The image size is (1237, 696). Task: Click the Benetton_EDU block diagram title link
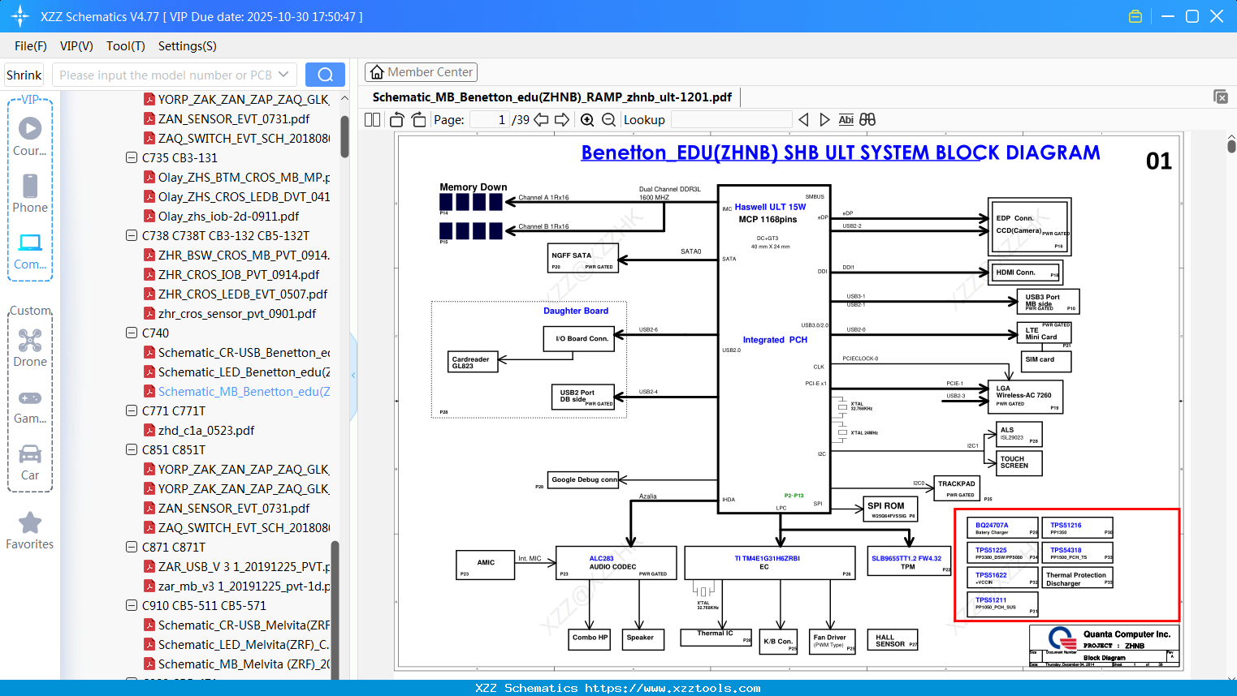coord(841,153)
